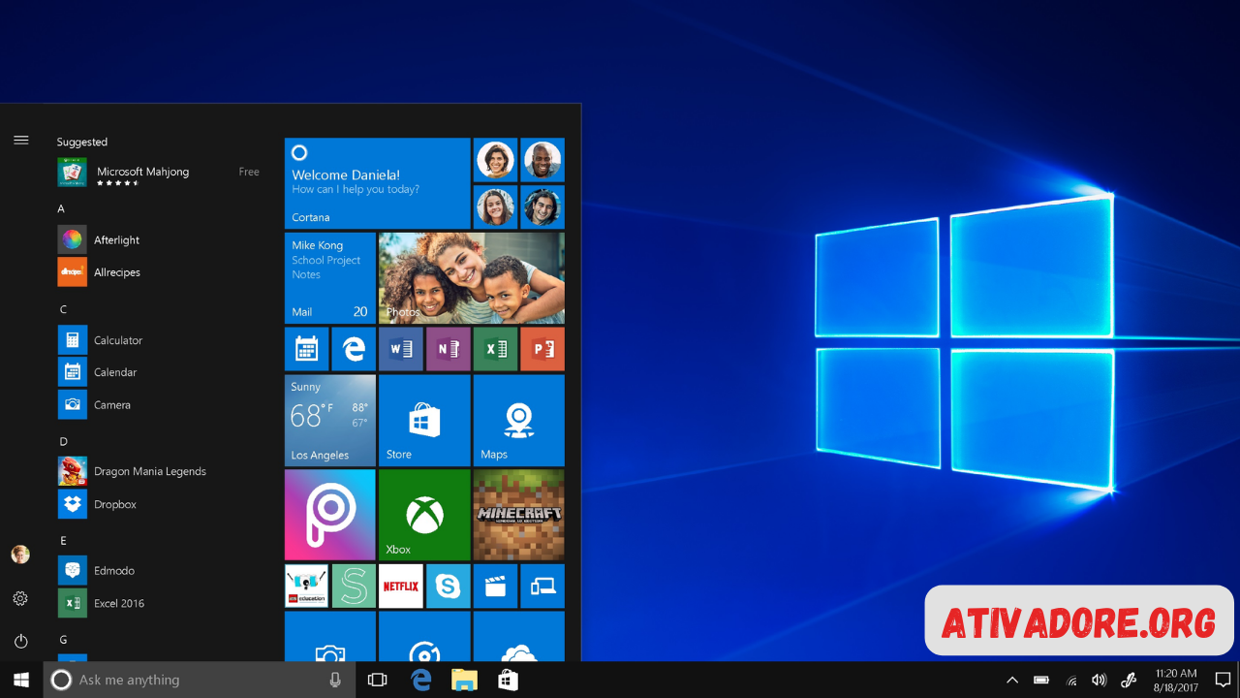The width and height of the screenshot is (1240, 698).
Task: Open the OneNote tile
Action: (448, 349)
